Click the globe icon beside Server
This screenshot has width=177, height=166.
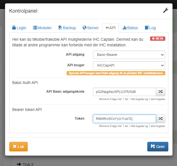click(x=85, y=28)
